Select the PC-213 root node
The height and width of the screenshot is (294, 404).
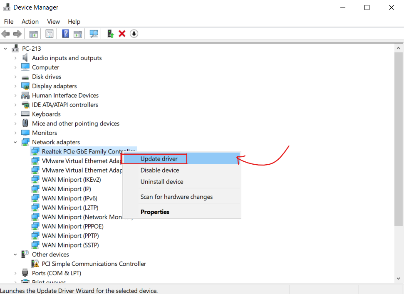31,49
